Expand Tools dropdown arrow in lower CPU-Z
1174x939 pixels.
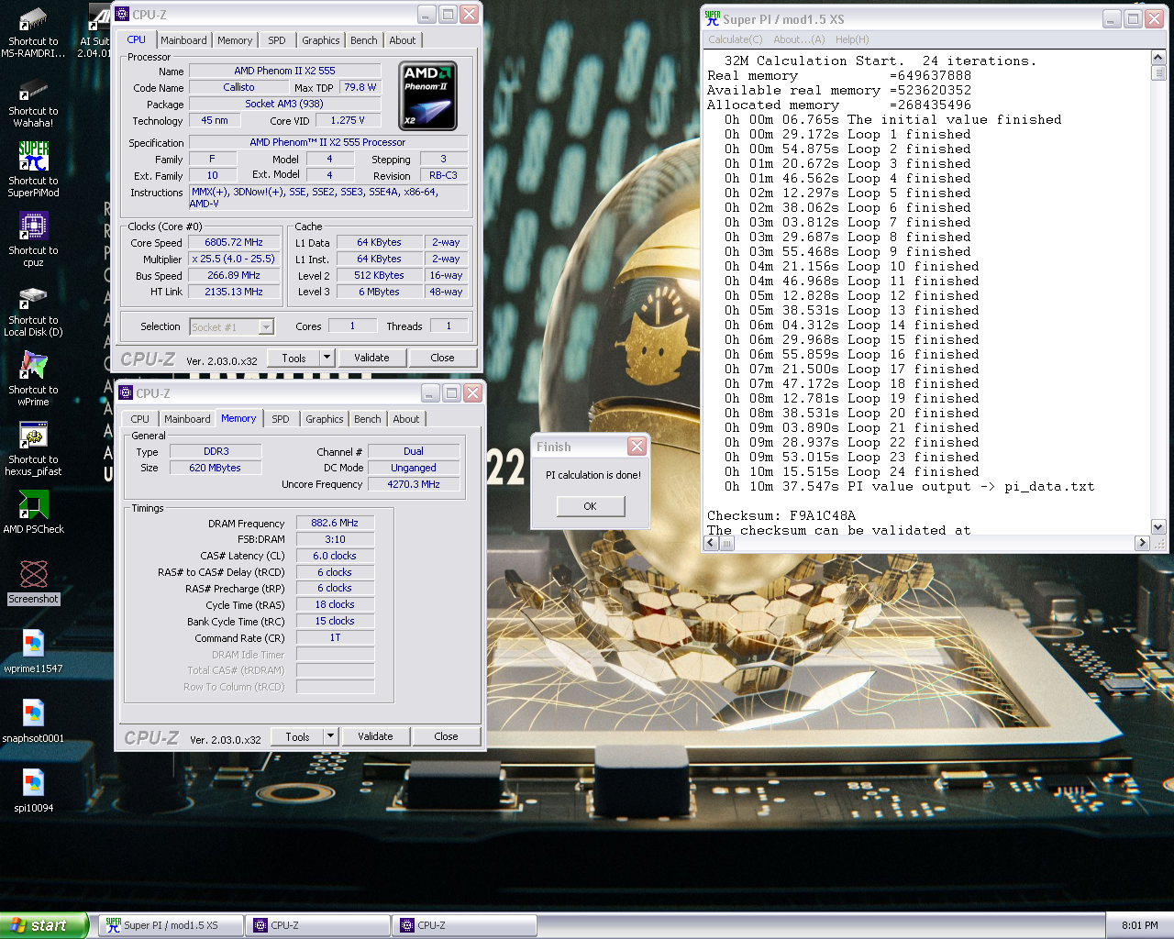pos(330,736)
